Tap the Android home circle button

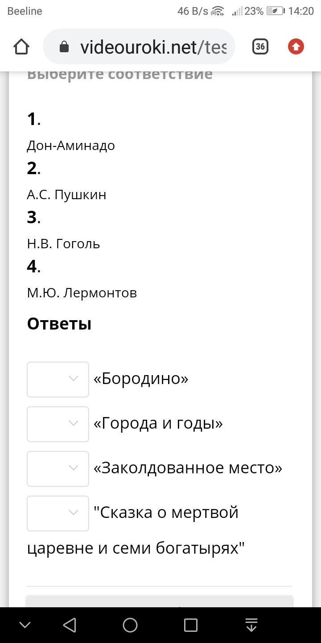point(130,625)
